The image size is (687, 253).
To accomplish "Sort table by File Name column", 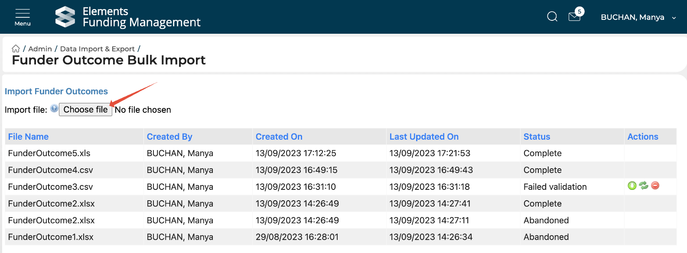I will click(x=28, y=137).
